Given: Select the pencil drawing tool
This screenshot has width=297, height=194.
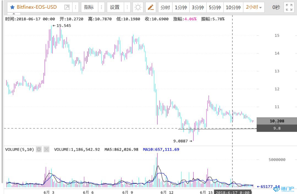Looking at the screenshot, I should tap(150, 7).
